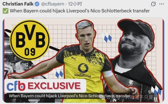Open the @cfbayern handle link
The height and width of the screenshot is (104, 168).
53,4
